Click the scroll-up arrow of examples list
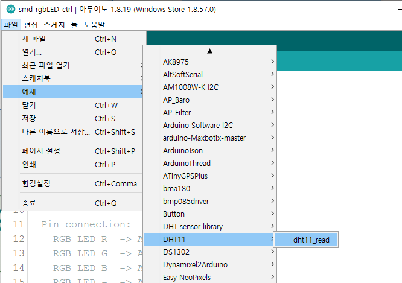 [209, 51]
